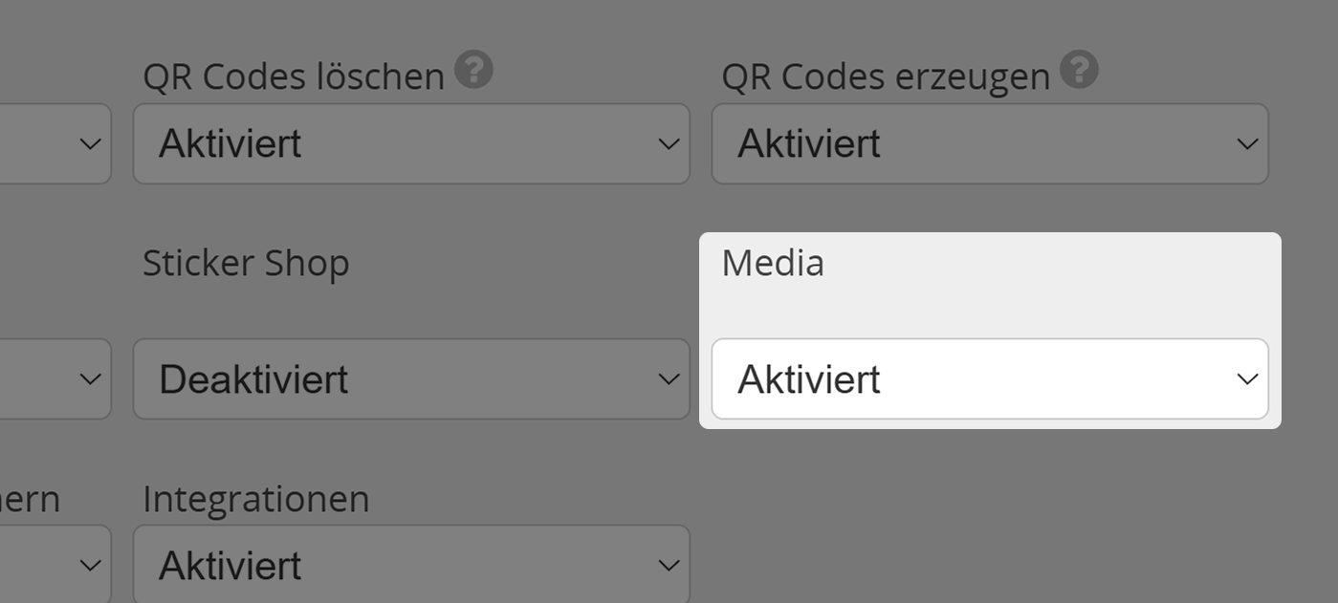This screenshot has height=603, width=1338.
Task: Click the Sticker Shop label text
Action: (x=246, y=263)
